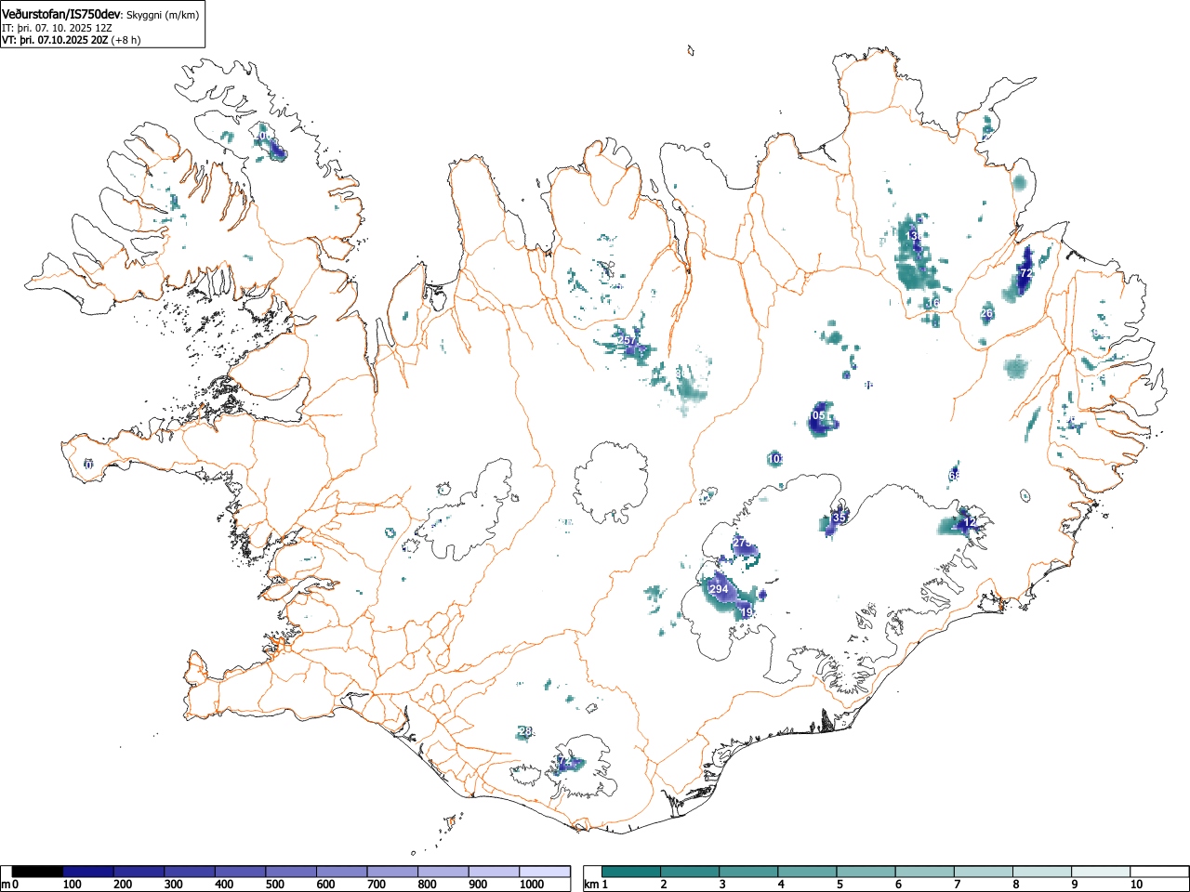Click the '3' tick on kilometers scale
This screenshot has height=892, width=1190.
click(x=722, y=885)
